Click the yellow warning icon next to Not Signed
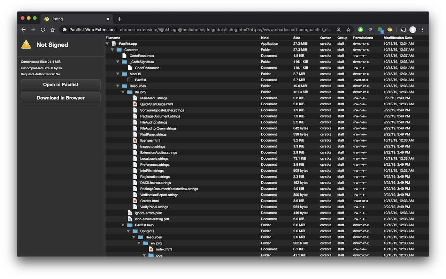 click(x=25, y=45)
